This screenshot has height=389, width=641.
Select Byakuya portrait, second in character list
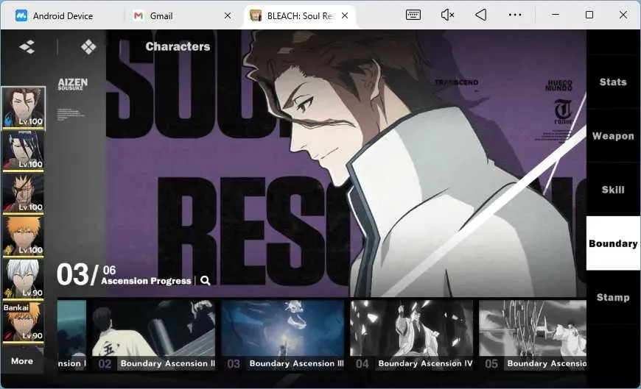(24, 150)
